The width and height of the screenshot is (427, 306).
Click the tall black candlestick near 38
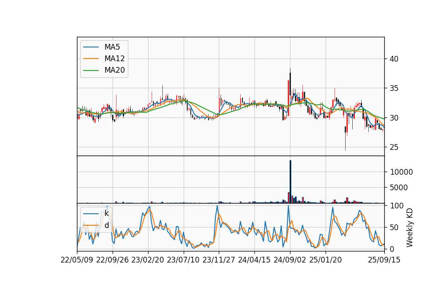[290, 84]
